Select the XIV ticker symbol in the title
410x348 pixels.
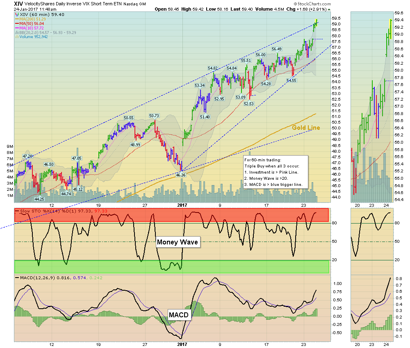point(18,4)
